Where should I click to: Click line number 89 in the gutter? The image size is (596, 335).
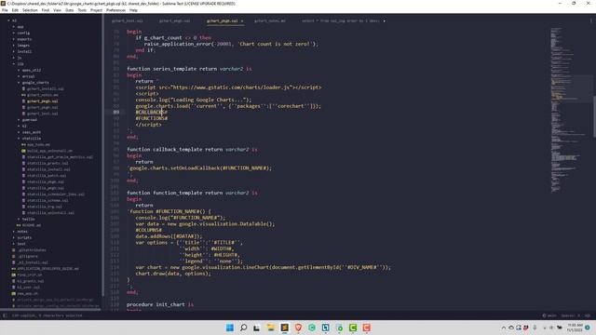[116, 112]
